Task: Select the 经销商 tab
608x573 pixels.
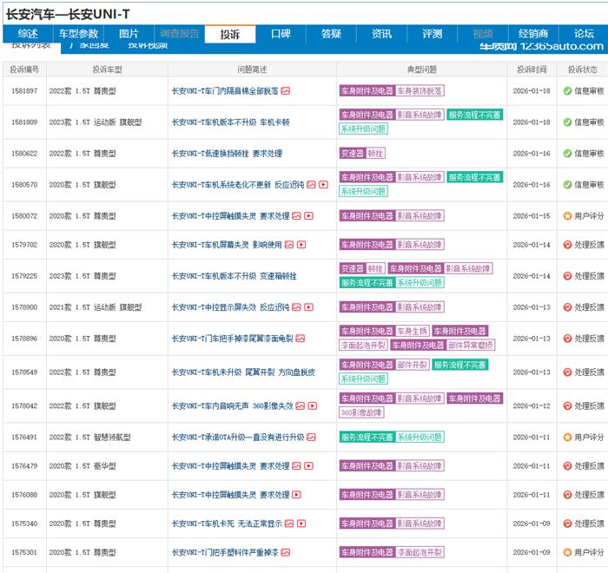Action: point(533,34)
